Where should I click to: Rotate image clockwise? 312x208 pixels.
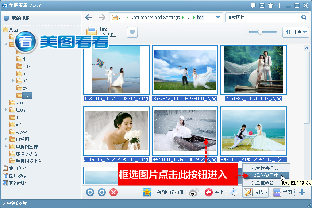(102, 192)
